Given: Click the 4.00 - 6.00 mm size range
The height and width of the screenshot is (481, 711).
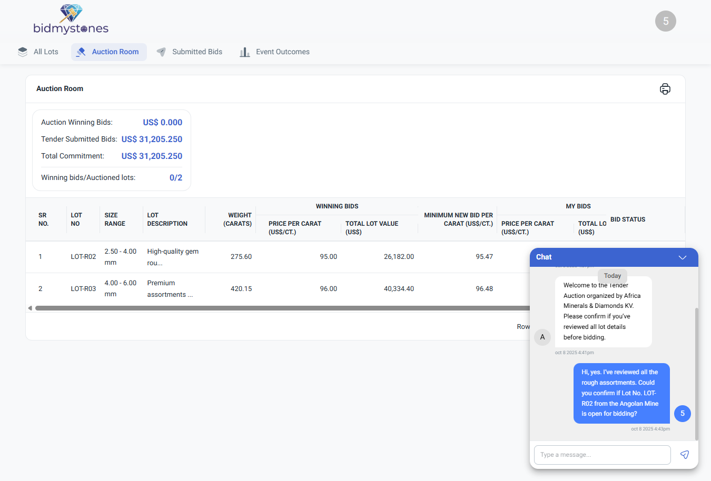Looking at the screenshot, I should tap(121, 289).
